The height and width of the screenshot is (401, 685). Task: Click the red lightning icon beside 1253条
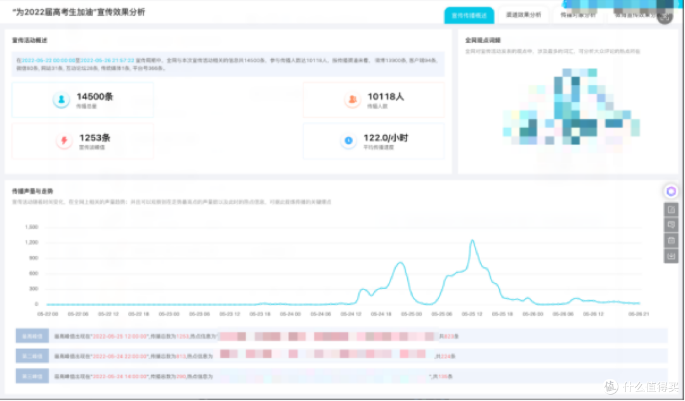[64, 141]
